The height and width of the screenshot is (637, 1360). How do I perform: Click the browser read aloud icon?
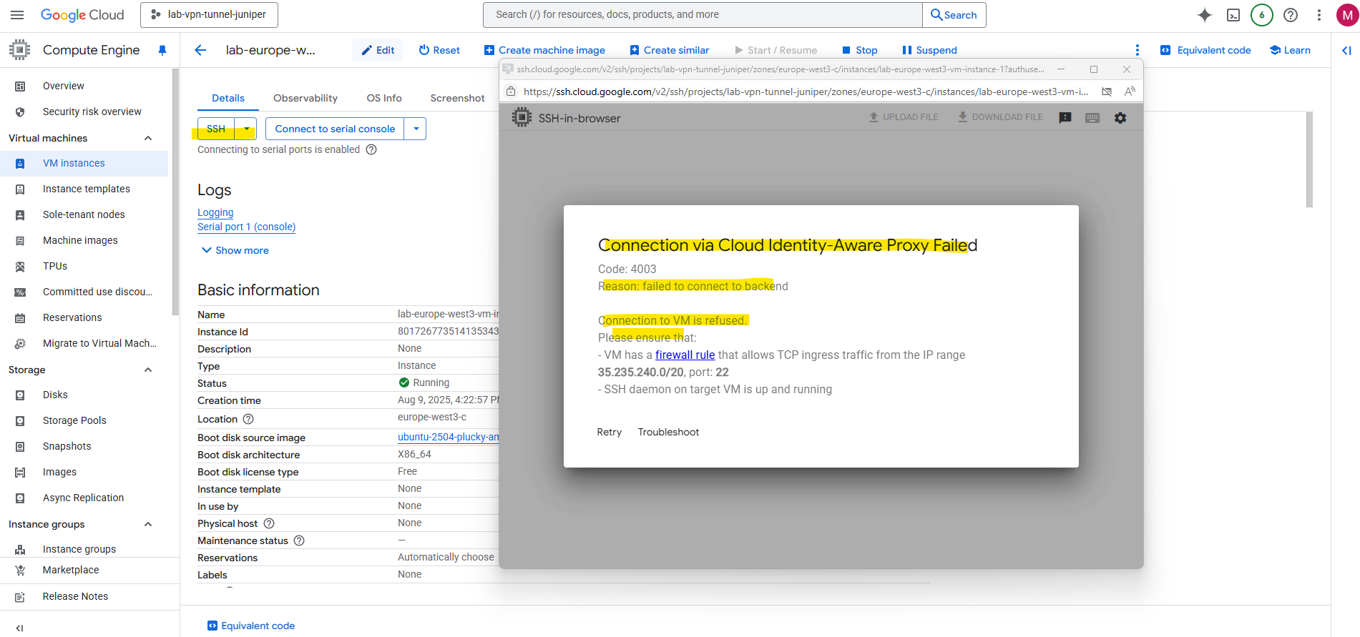tap(1130, 92)
